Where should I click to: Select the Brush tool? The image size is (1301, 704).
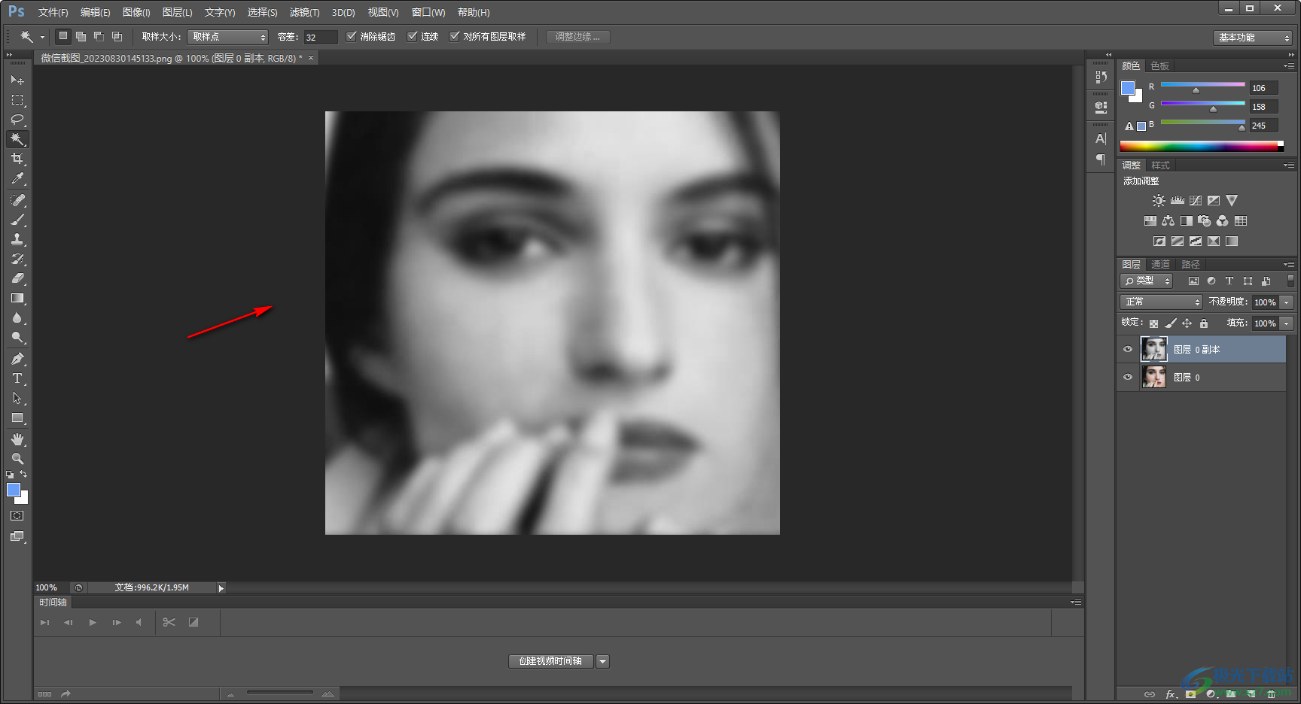coord(17,220)
